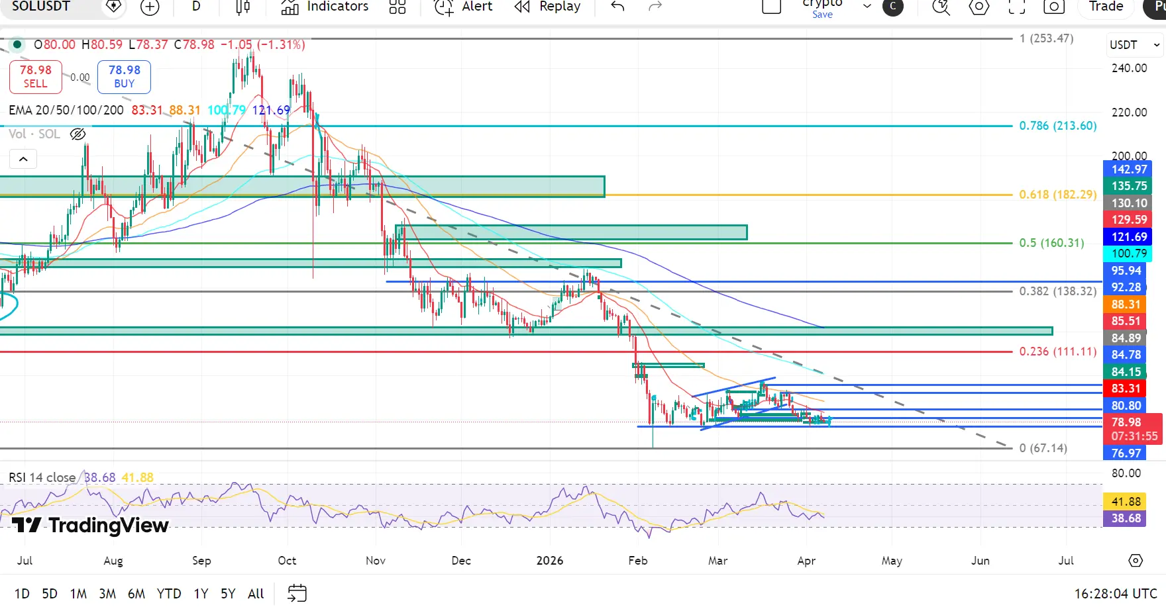The image size is (1166, 611).
Task: Click the 78.98 SELL button
Action: click(36, 77)
